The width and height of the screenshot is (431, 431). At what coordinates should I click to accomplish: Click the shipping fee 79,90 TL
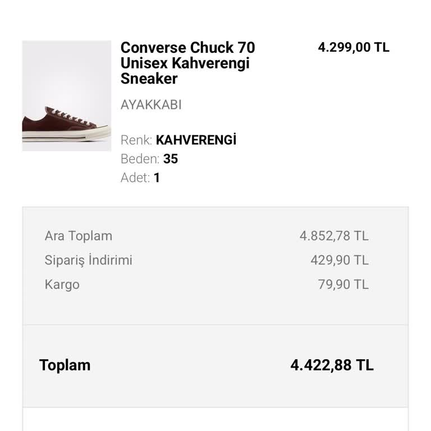(x=343, y=285)
